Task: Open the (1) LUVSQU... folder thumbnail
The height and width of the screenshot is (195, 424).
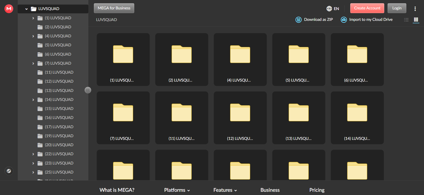Action: click(123, 59)
